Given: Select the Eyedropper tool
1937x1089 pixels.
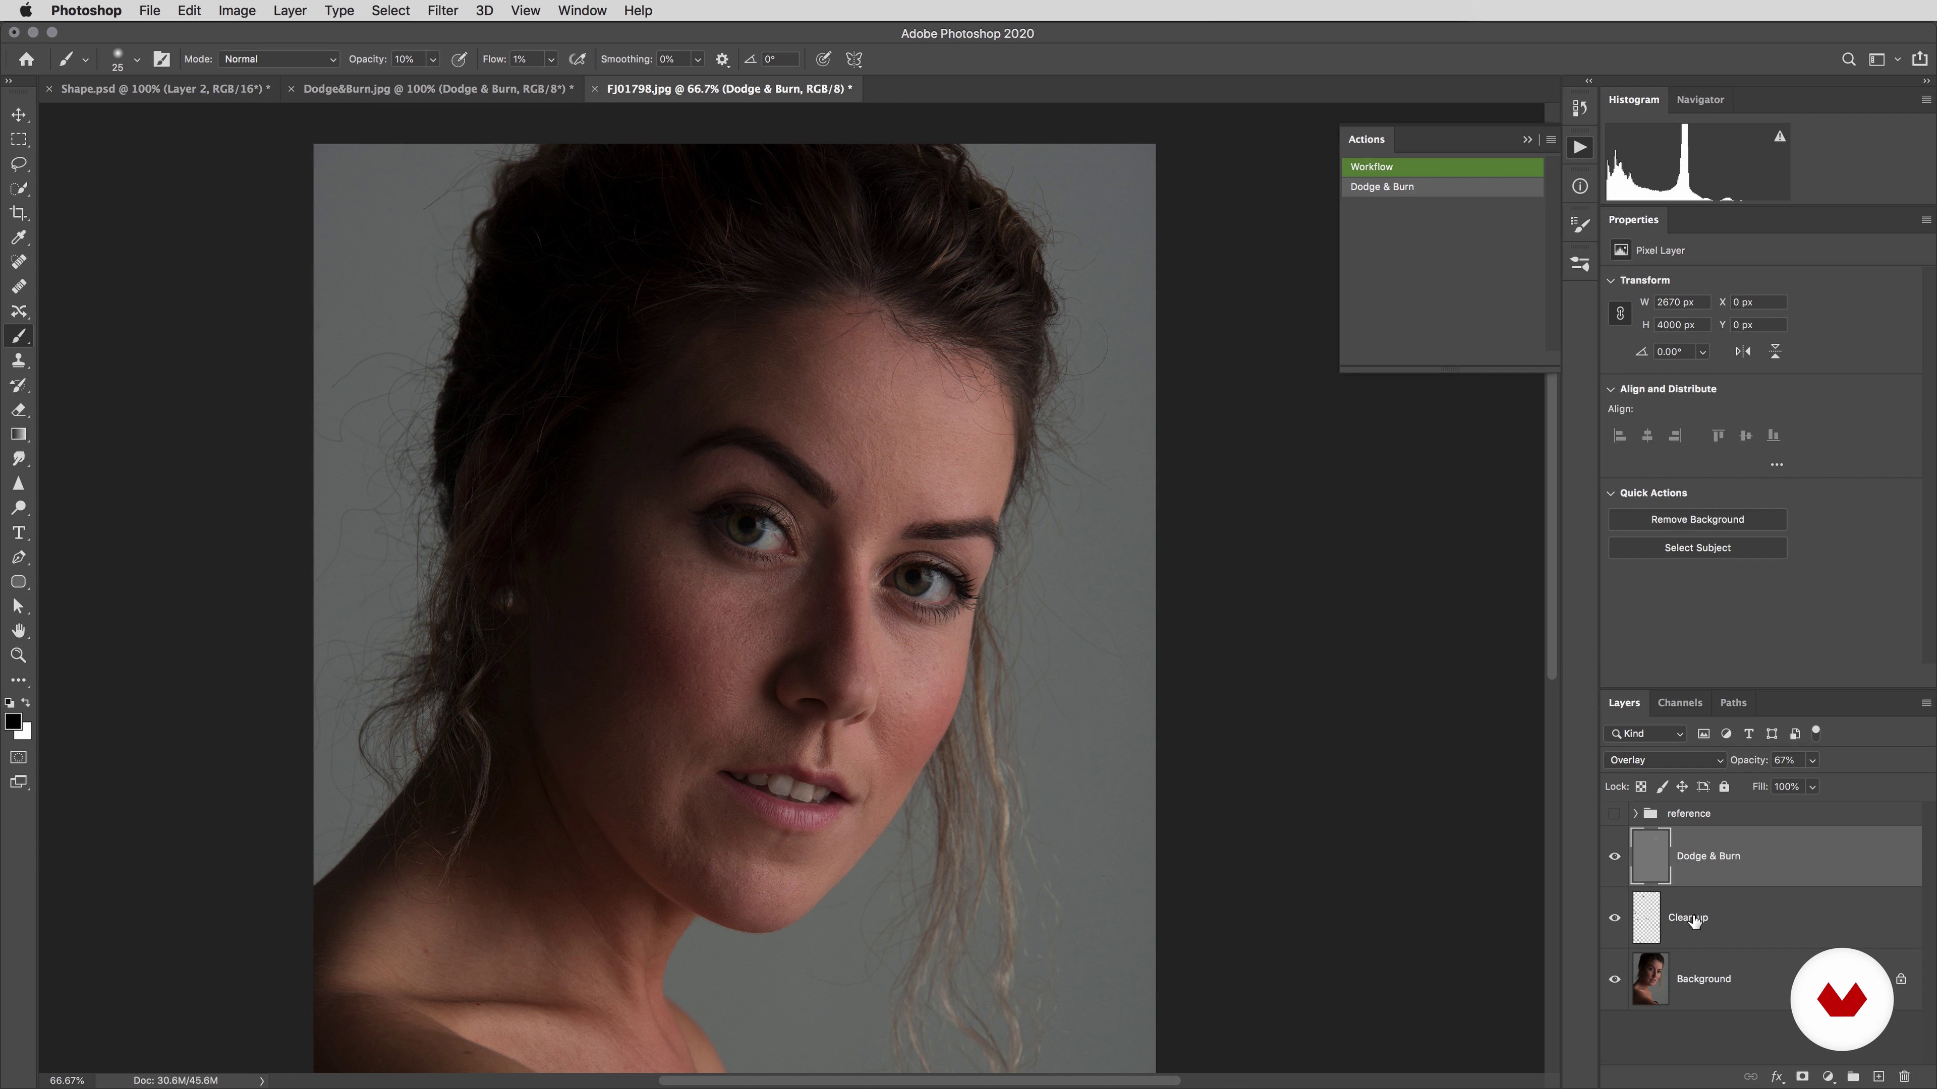Looking at the screenshot, I should (19, 238).
